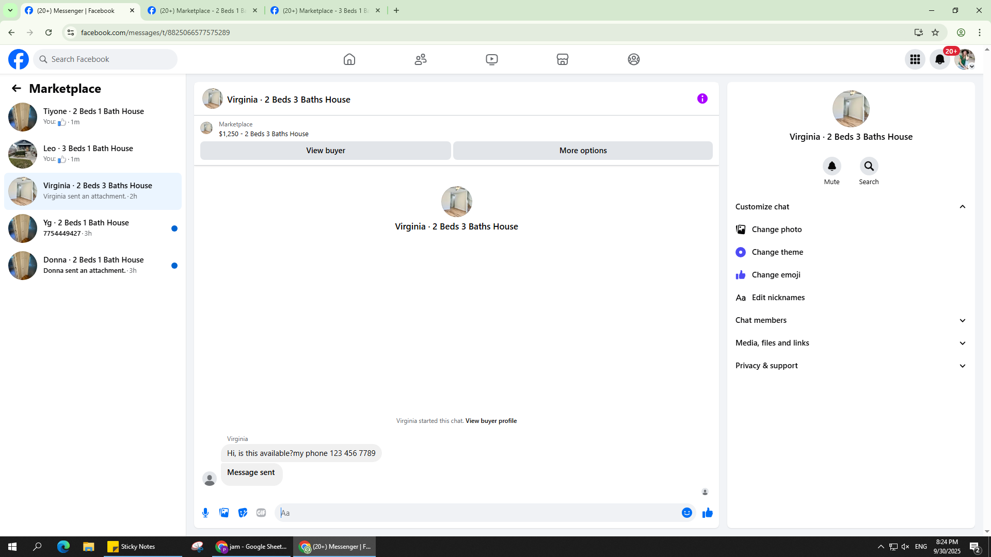991x557 pixels.
Task: Attach a file using photo icon
Action: (224, 513)
